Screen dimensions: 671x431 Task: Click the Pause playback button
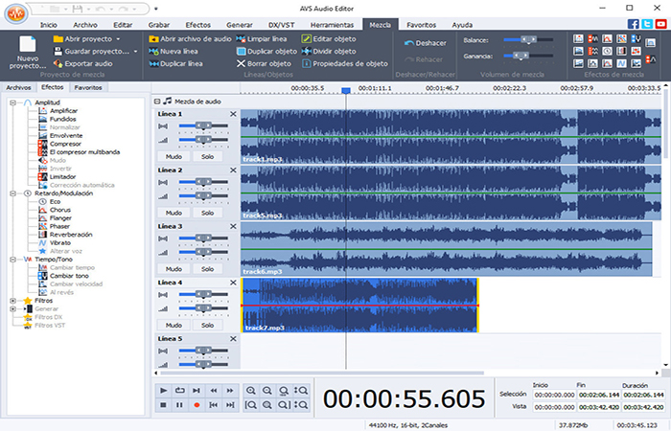[180, 405]
